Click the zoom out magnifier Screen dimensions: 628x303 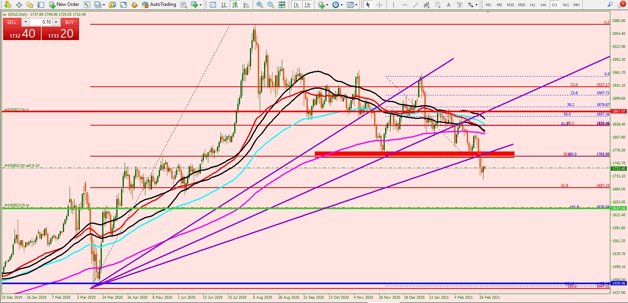pyautogui.click(x=270, y=5)
